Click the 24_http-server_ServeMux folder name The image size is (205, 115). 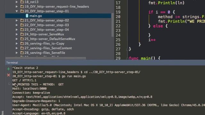tap(44, 34)
